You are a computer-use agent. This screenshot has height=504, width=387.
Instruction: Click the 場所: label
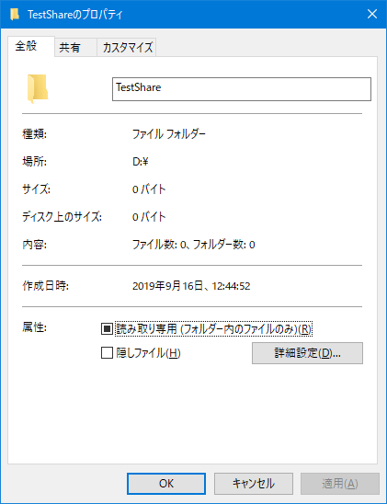pyautogui.click(x=34, y=161)
